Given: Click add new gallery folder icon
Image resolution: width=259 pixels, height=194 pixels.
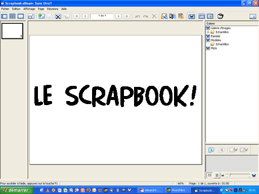Looking at the screenshot, I should pos(211,150).
